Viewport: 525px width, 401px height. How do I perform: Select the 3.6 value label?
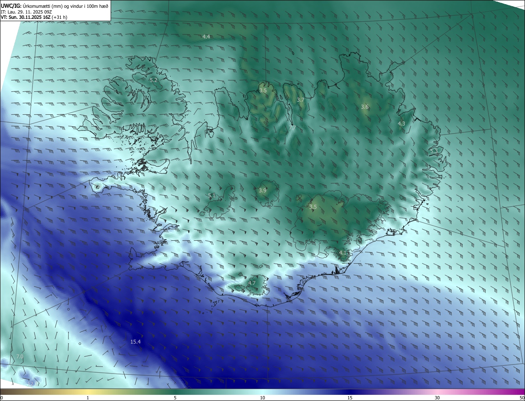coord(365,107)
